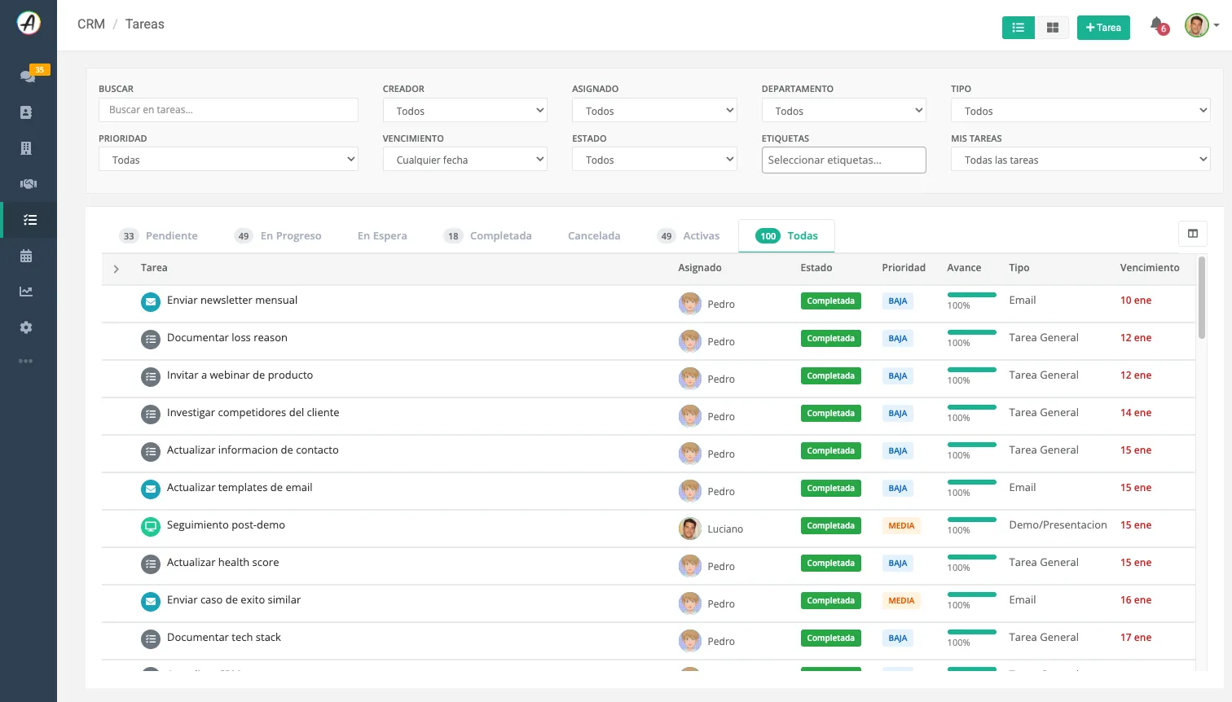This screenshot has height=702, width=1232.
Task: Click progress bar of Documentar tech stack
Action: coord(971,632)
